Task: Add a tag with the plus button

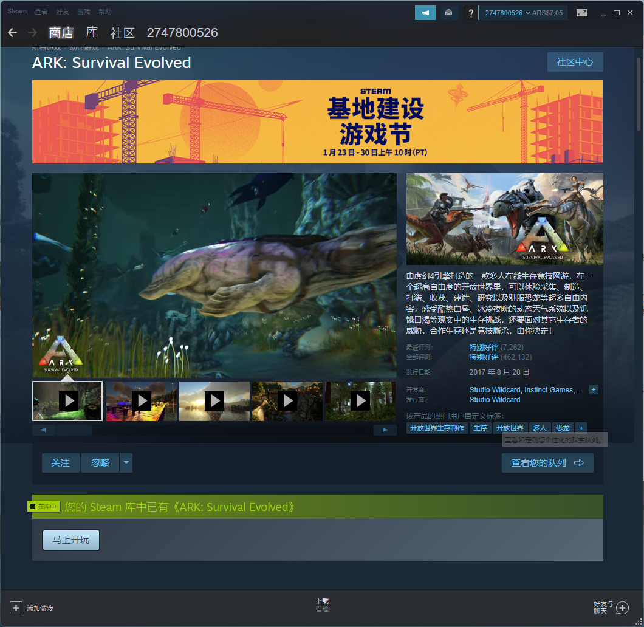Action: (581, 428)
